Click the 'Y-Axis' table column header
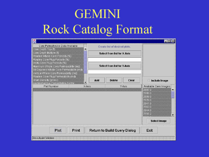This screenshot has height=157, width=209. (x=123, y=86)
